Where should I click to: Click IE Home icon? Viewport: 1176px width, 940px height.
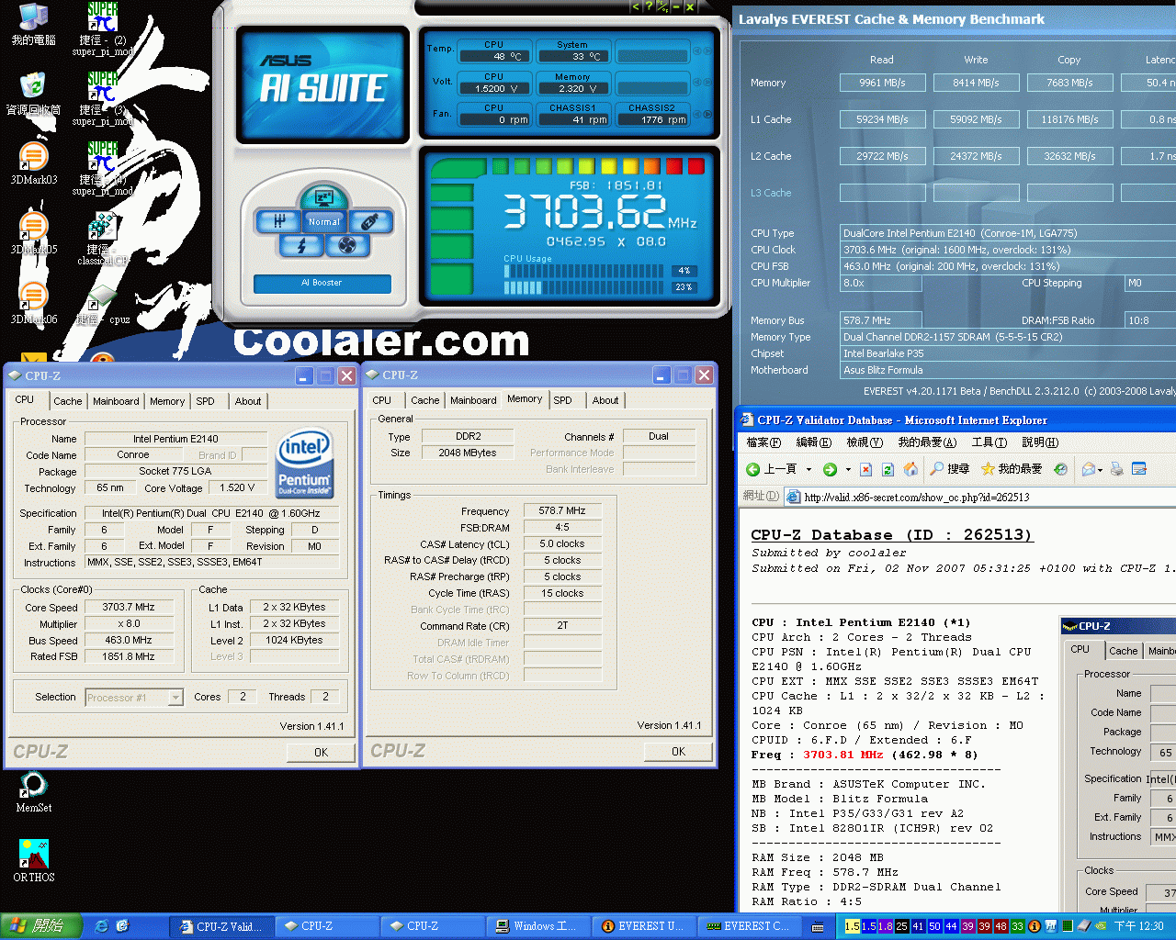pos(910,469)
